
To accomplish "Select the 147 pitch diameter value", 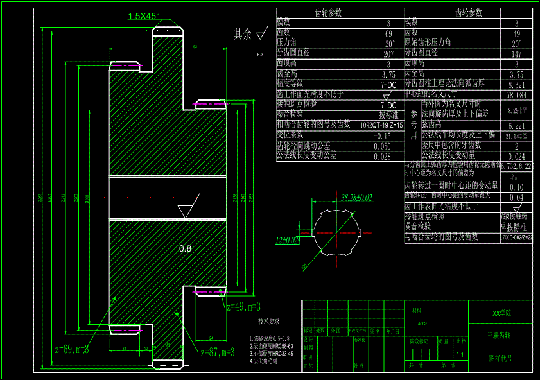I will pyautogui.click(x=516, y=55).
